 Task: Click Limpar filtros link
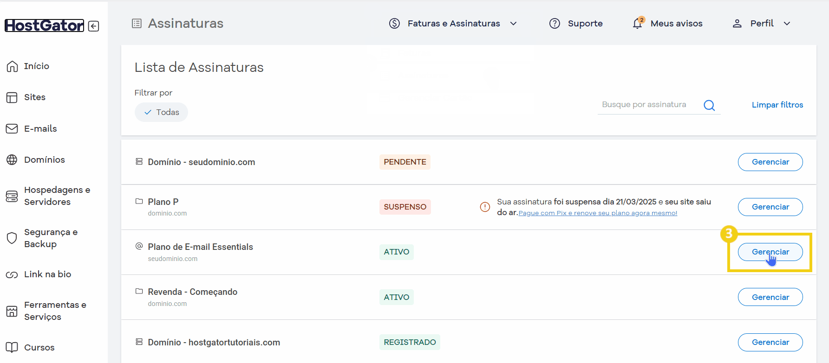[777, 105]
